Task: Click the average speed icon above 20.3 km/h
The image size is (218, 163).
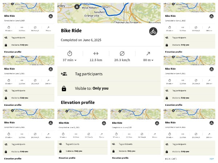Action: pos(122,54)
